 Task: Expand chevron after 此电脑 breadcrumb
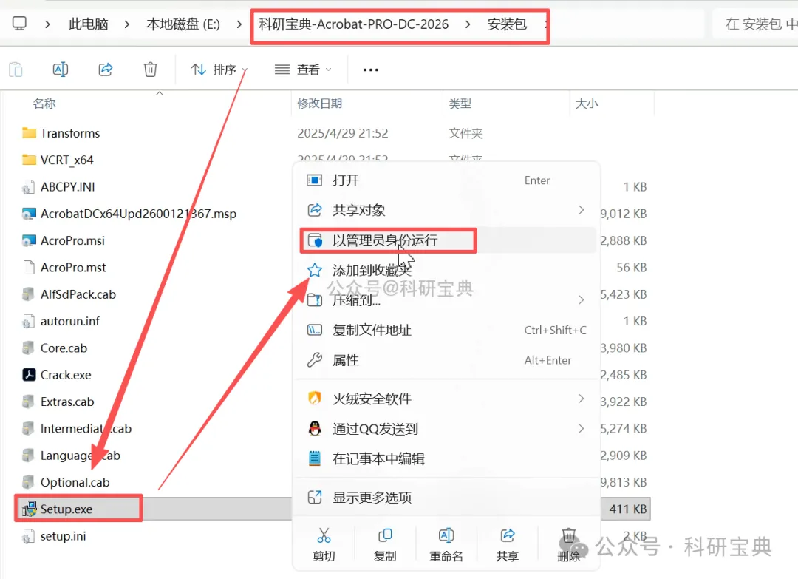pos(127,24)
